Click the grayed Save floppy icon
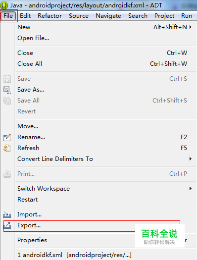The height and width of the screenshot is (260, 197). coord(7,79)
